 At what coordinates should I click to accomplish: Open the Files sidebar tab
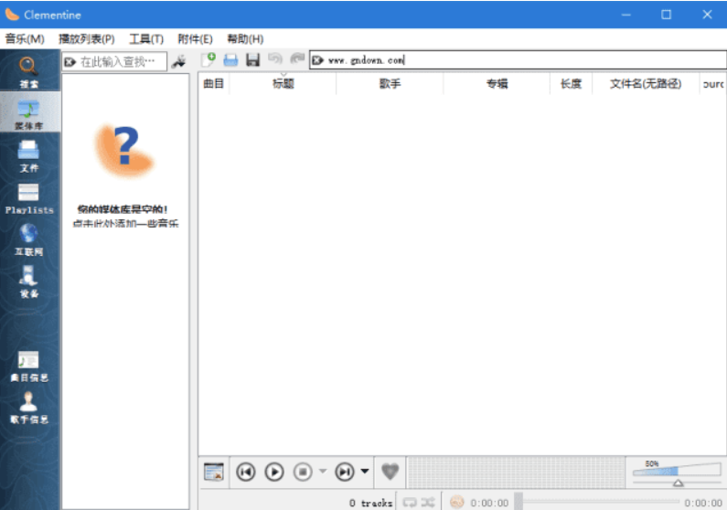point(28,155)
